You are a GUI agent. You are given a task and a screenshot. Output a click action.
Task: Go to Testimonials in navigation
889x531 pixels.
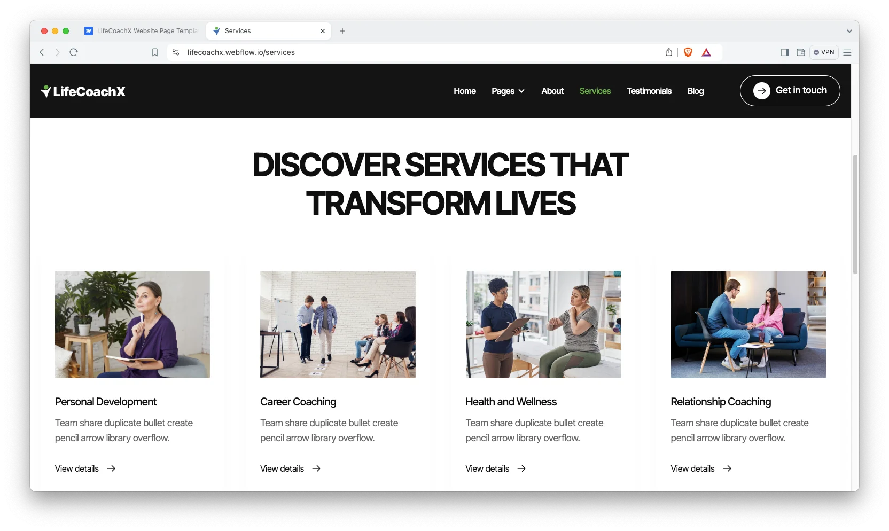[x=649, y=91]
